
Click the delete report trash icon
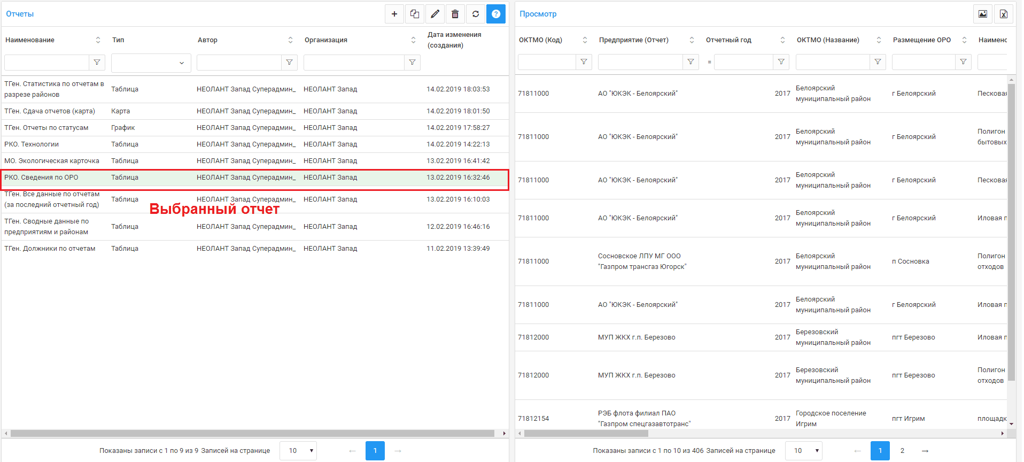click(x=455, y=14)
